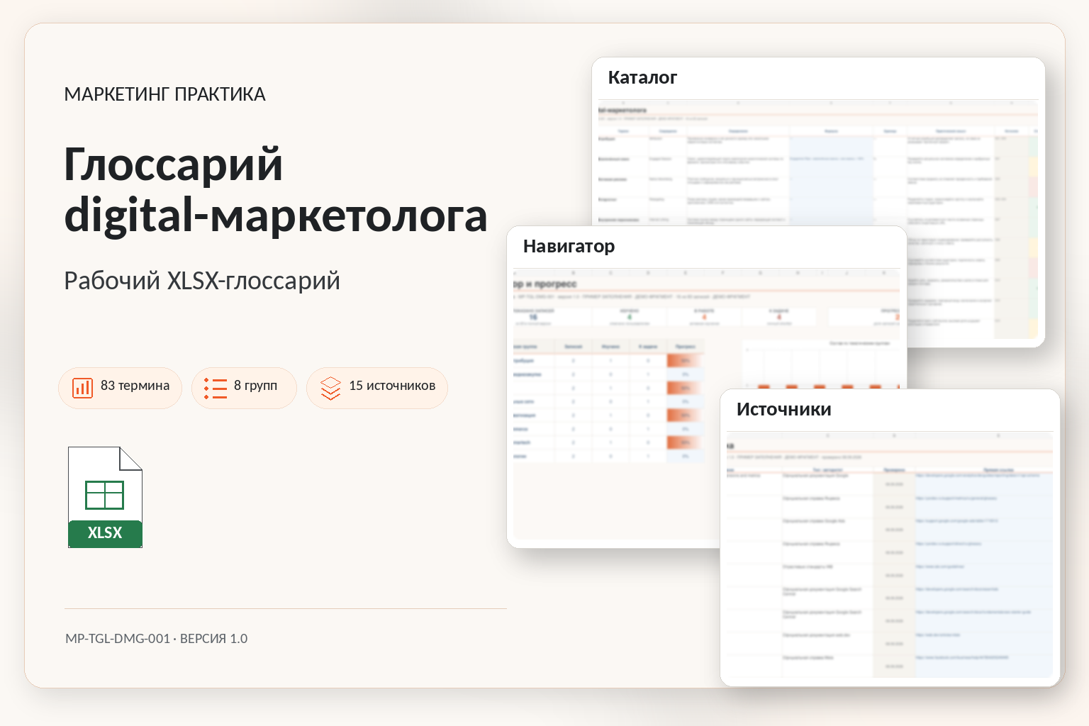The width and height of the screenshot is (1089, 726).
Task: Click the bulleted list icon beside 8 групп
Action: [x=216, y=388]
